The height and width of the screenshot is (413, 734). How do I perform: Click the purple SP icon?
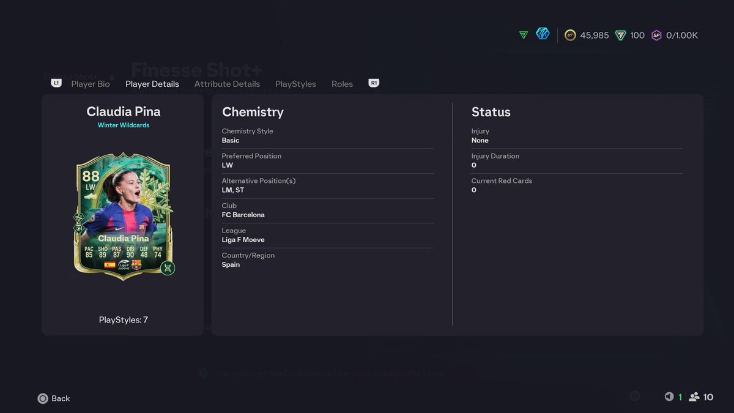click(x=656, y=35)
